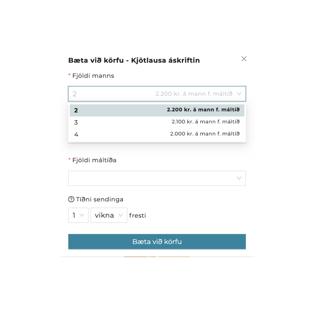Choose the 4 persons option

tap(157, 134)
